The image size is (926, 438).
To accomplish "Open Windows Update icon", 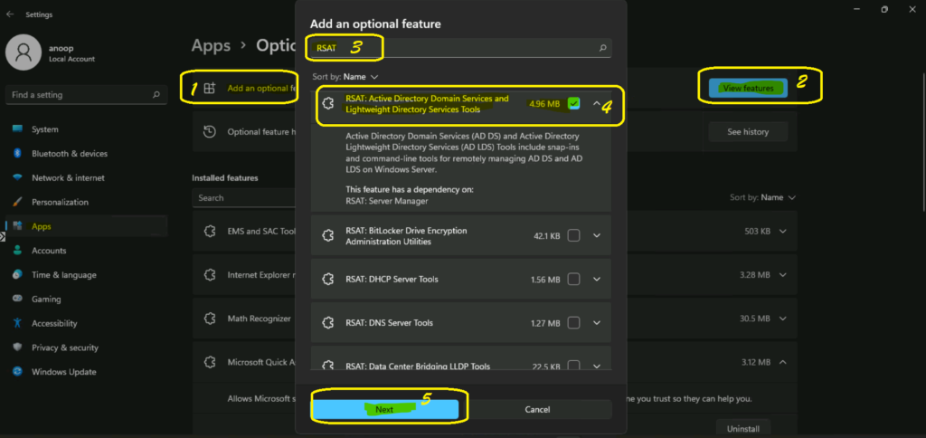I will tap(17, 371).
